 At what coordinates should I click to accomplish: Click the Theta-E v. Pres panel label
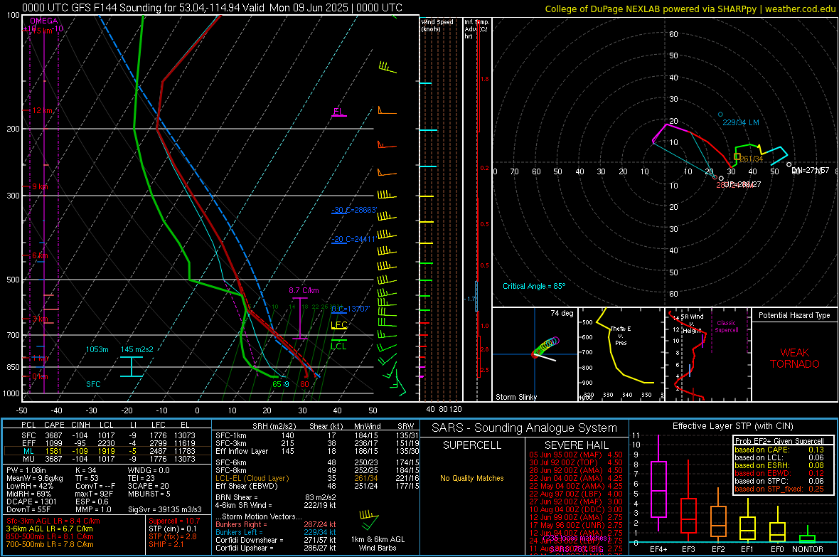click(621, 335)
